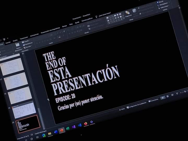Viewport: 188px width, 141px height.
Task: Open the Notas pane button
Action: 122,109
